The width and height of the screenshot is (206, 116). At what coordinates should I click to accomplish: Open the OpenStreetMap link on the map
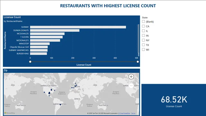coord(124,113)
